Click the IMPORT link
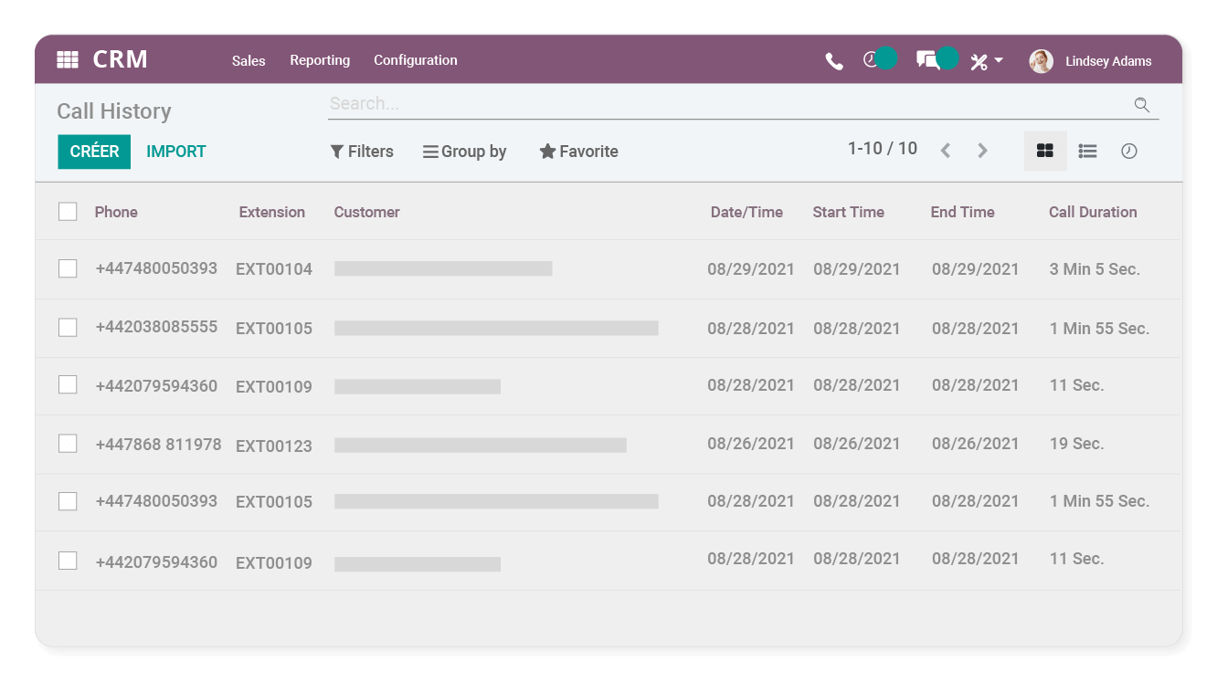 click(x=175, y=151)
